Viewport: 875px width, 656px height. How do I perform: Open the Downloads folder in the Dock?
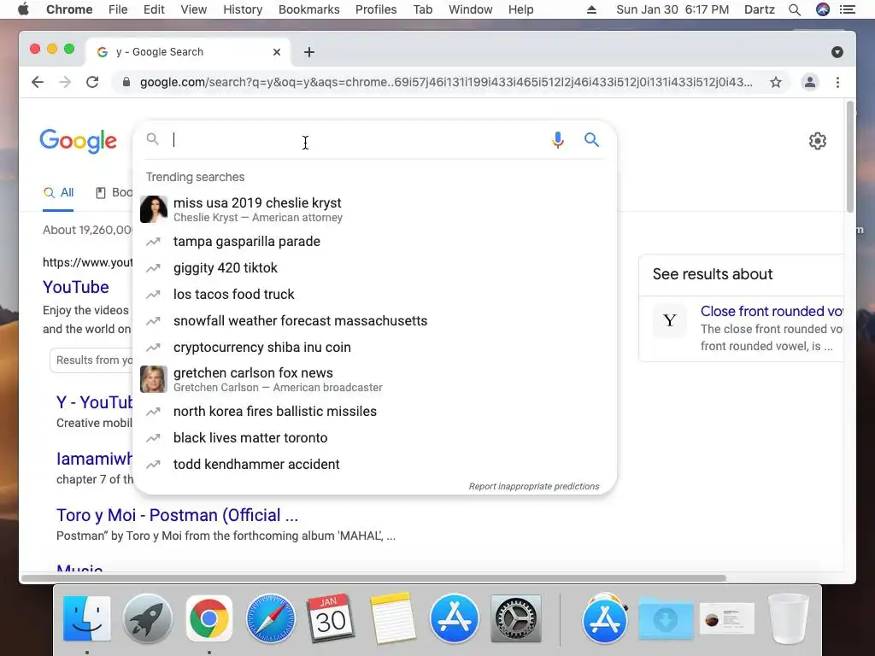[666, 620]
